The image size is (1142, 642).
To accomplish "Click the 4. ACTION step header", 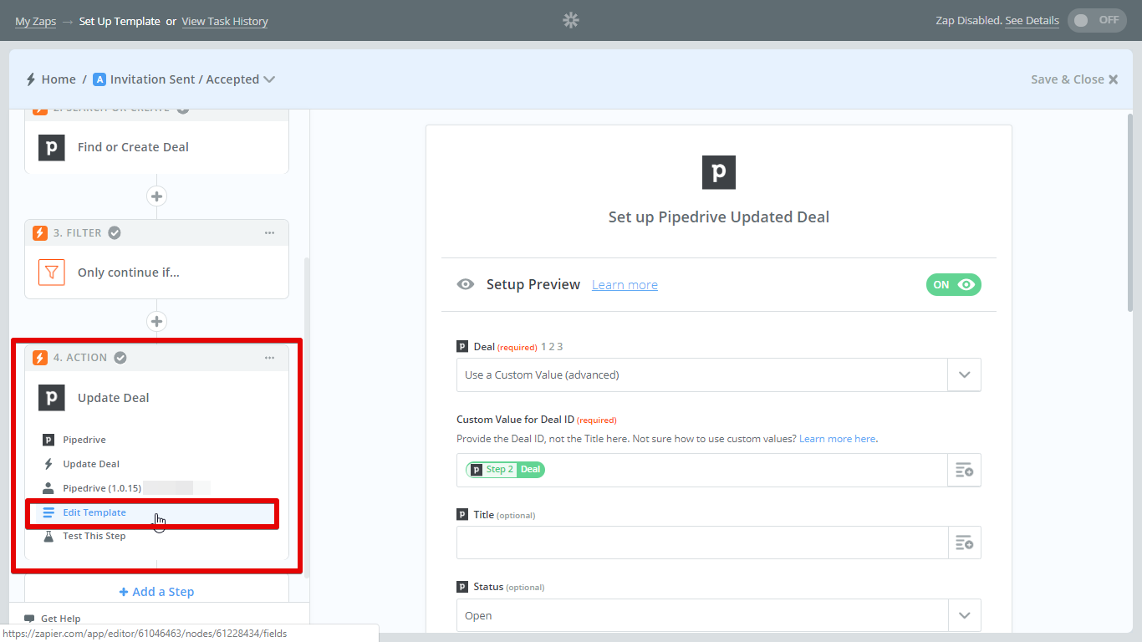I will pos(156,358).
